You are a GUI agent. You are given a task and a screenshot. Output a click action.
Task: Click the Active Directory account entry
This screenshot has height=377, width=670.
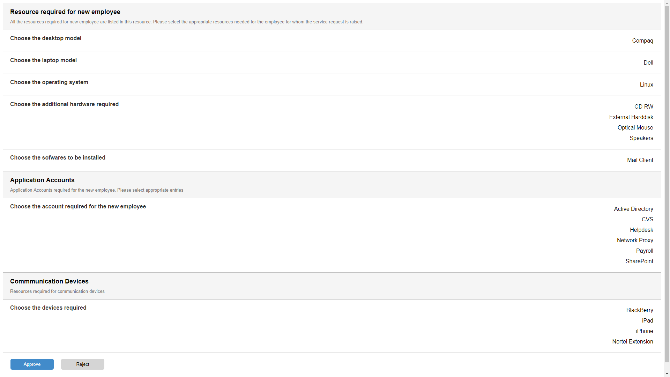(x=633, y=209)
